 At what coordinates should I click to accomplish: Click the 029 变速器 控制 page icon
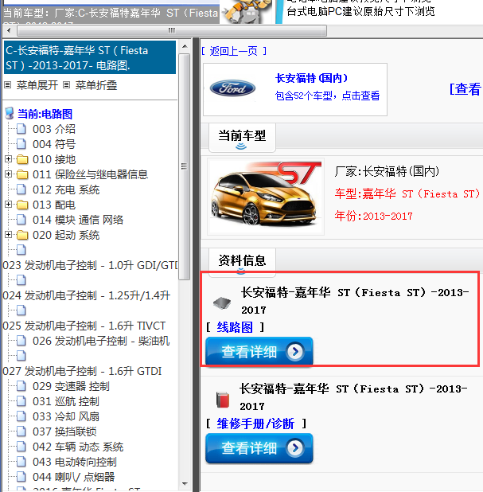click(x=21, y=386)
